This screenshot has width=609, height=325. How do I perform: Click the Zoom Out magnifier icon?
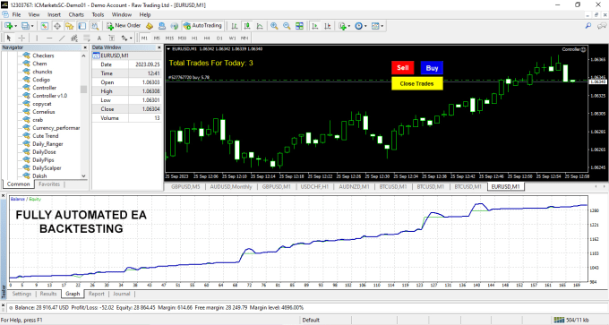[x=287, y=26]
